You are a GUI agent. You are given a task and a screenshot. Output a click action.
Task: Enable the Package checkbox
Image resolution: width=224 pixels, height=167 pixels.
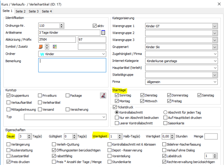click(x=67, y=95)
